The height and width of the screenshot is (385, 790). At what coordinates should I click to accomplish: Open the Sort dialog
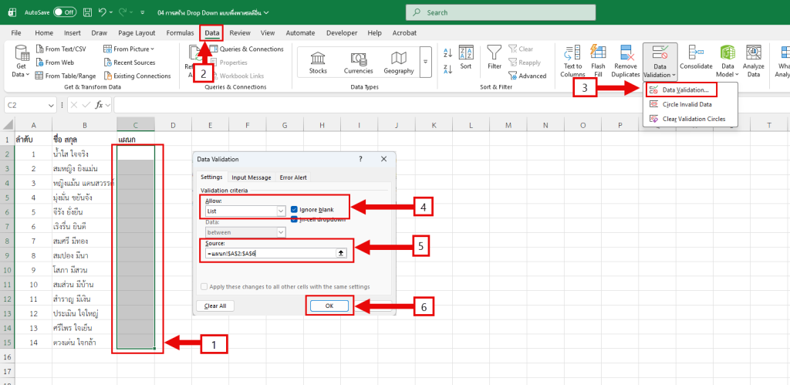[465, 57]
